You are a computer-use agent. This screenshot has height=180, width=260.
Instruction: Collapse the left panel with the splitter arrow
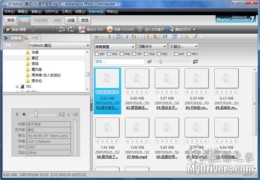tap(91, 103)
